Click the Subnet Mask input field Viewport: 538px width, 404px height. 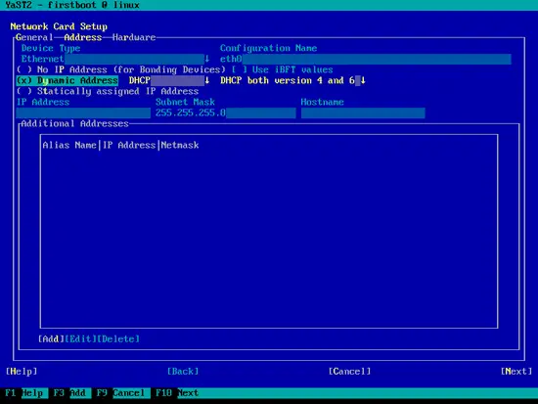225,112
